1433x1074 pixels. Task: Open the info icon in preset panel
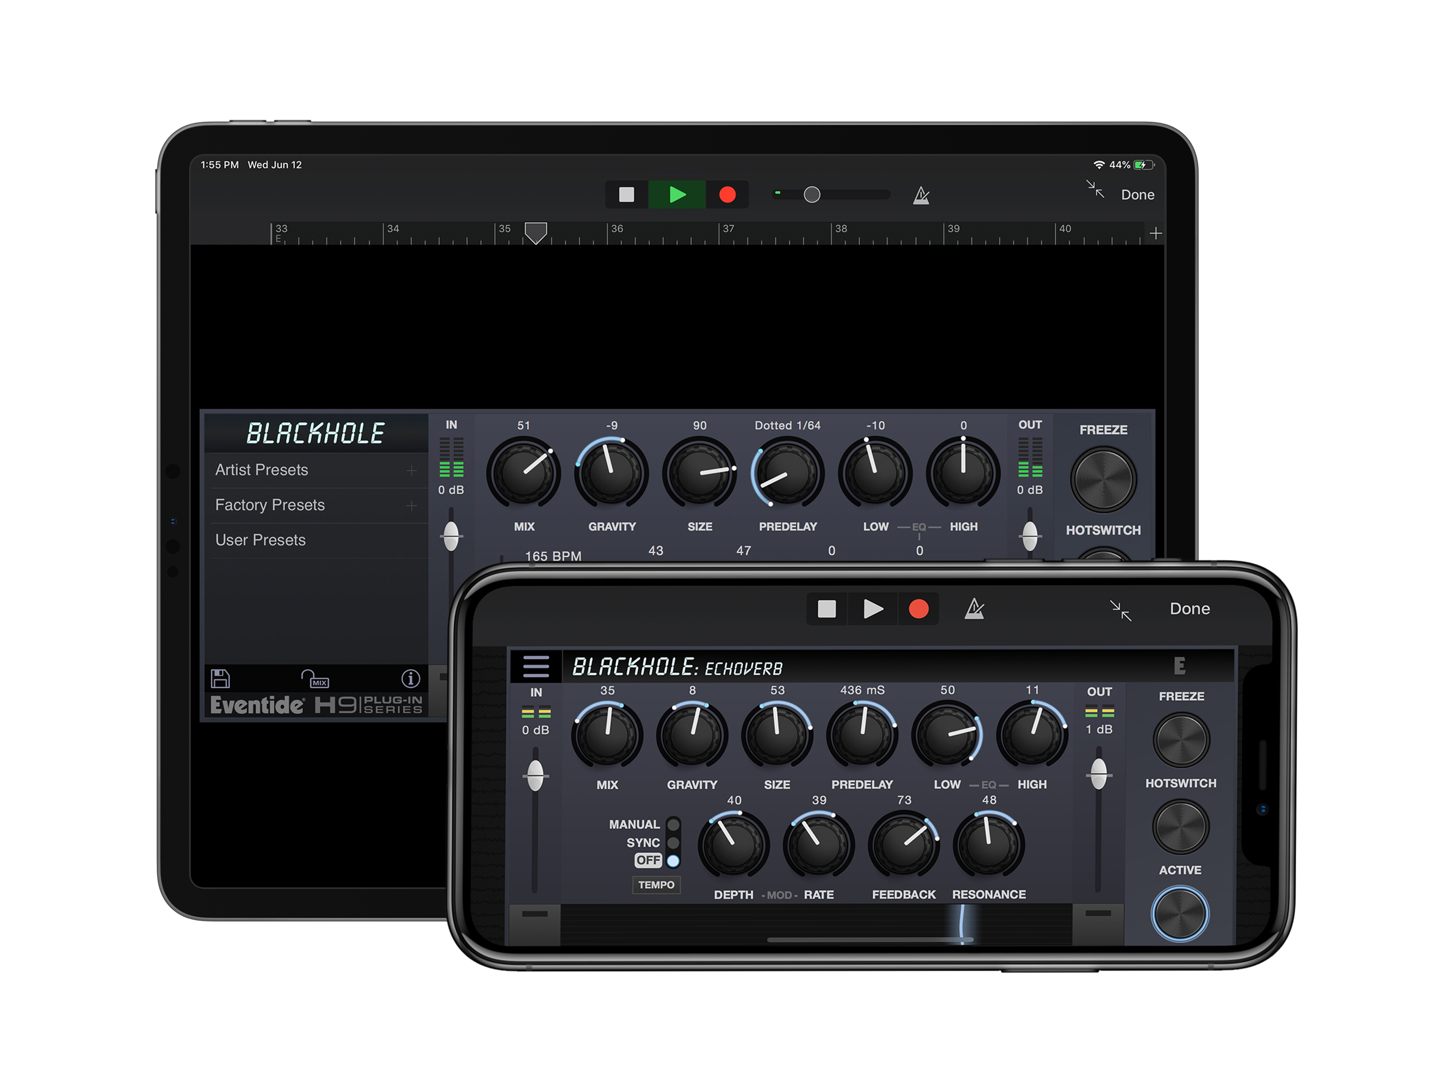[x=411, y=678]
